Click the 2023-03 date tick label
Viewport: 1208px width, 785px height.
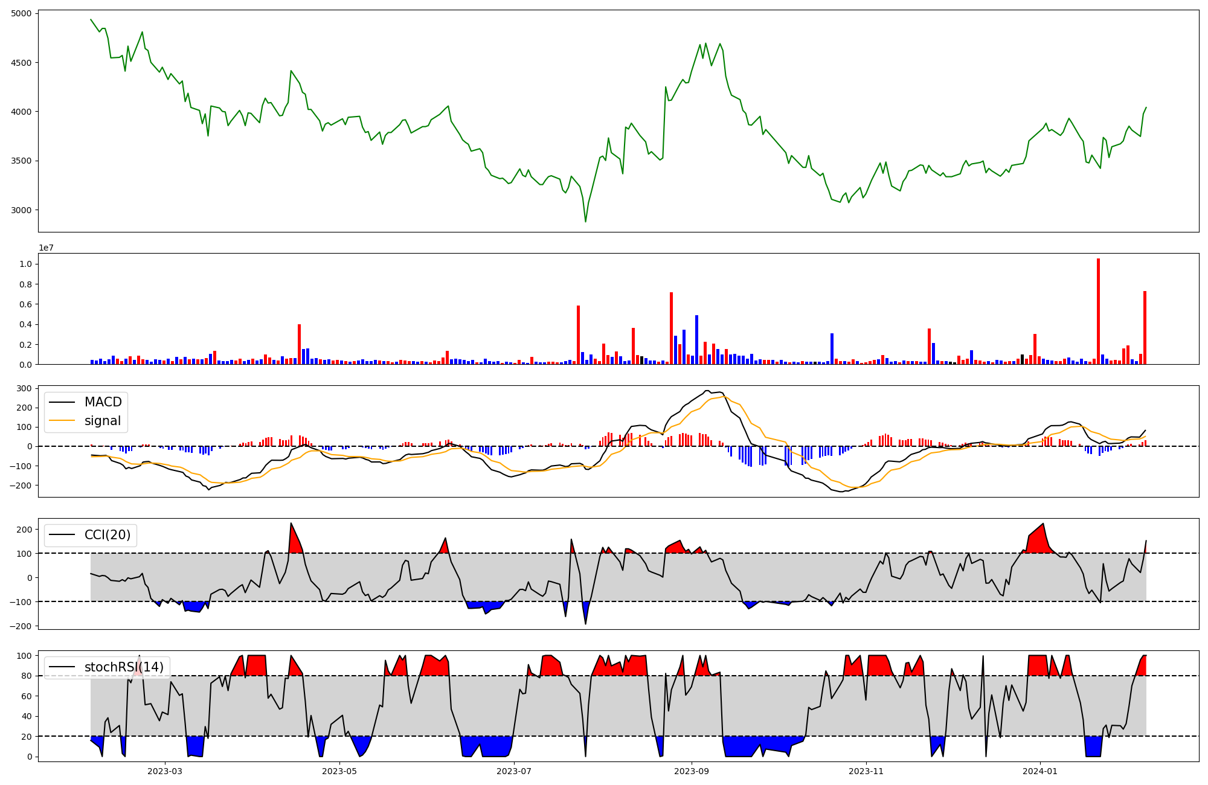click(x=164, y=771)
